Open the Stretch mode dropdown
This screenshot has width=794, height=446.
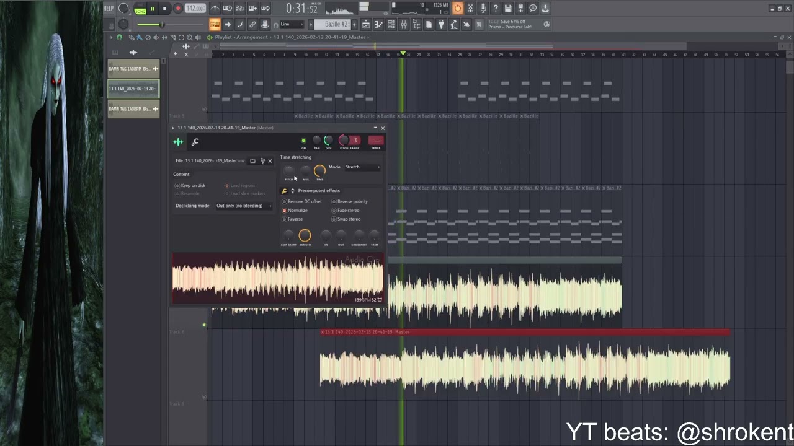[362, 167]
